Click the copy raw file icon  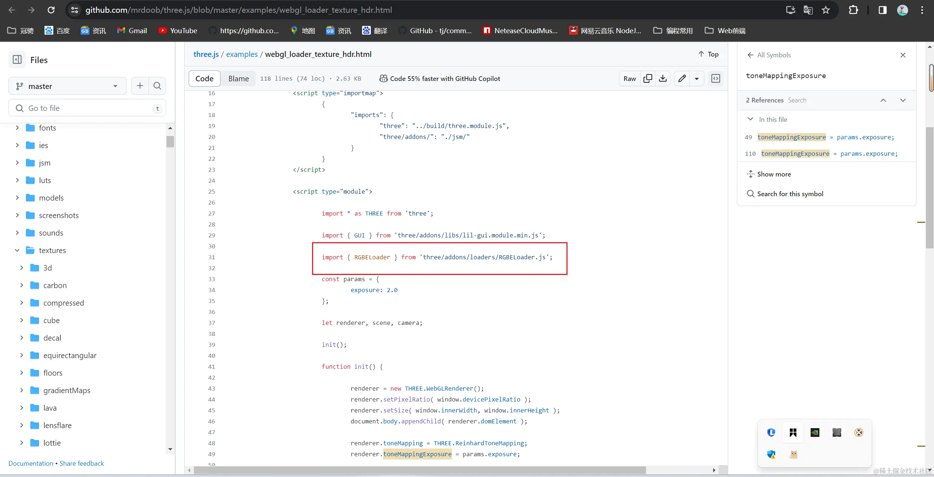point(648,78)
